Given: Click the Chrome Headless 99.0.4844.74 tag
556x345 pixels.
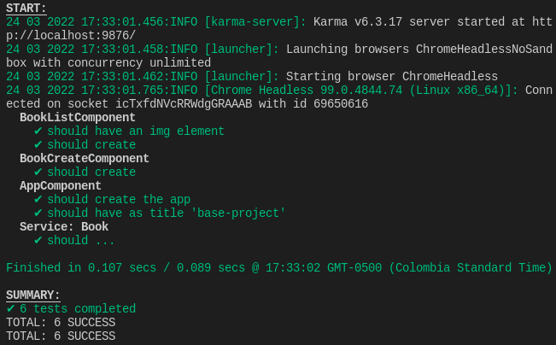Looking at the screenshot, I should click(361, 90).
